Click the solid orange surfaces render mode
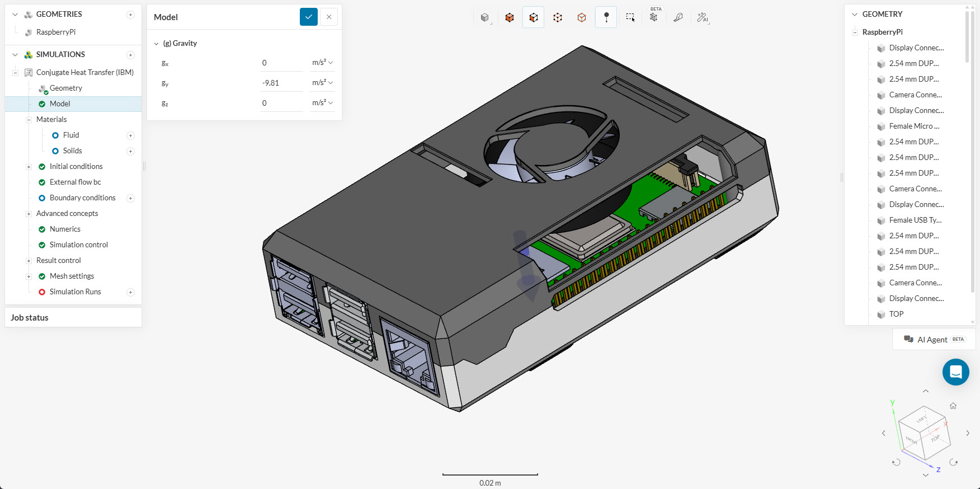The height and width of the screenshot is (489, 980). [509, 17]
